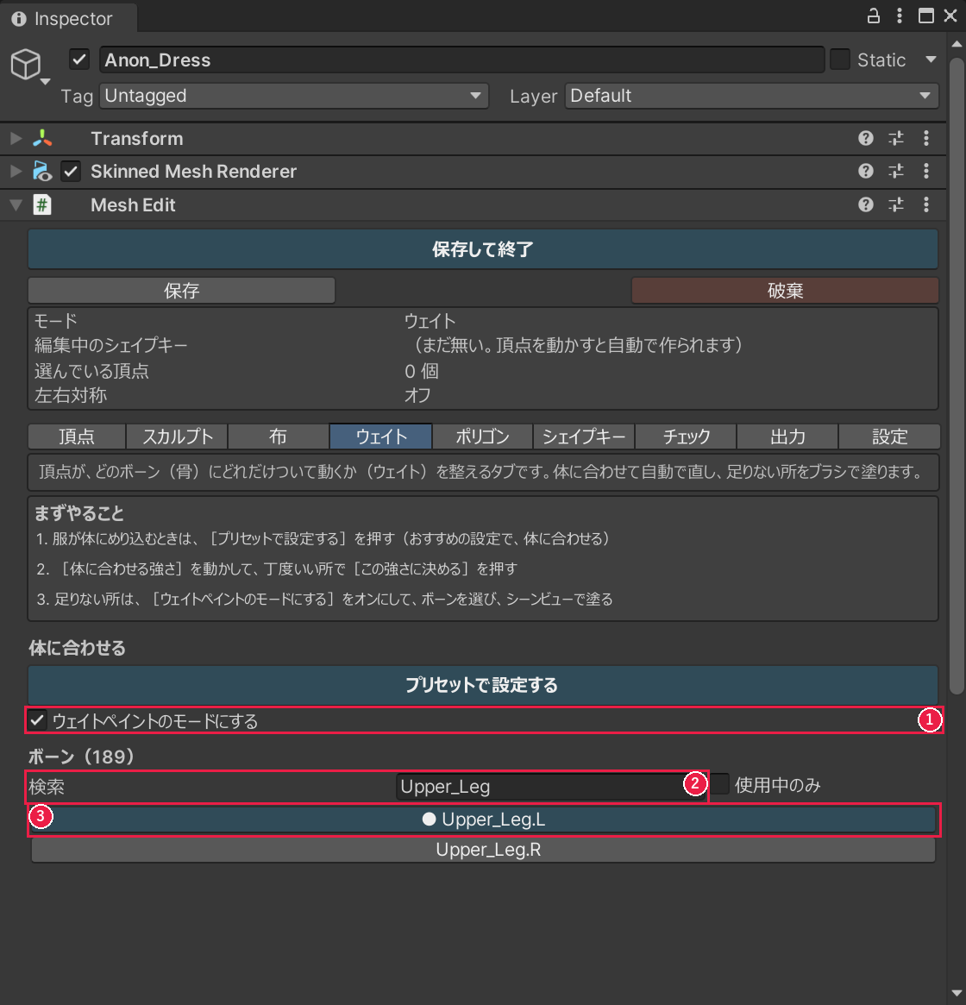The image size is (966, 1005).
Task: Switch to the スカルプト tab
Action: 178,437
